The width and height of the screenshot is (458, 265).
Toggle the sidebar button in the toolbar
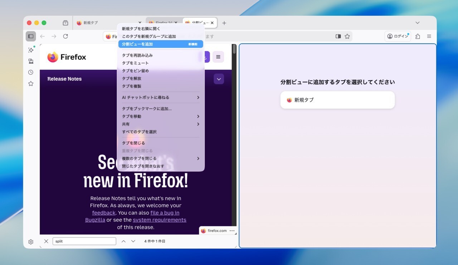pyautogui.click(x=31, y=36)
